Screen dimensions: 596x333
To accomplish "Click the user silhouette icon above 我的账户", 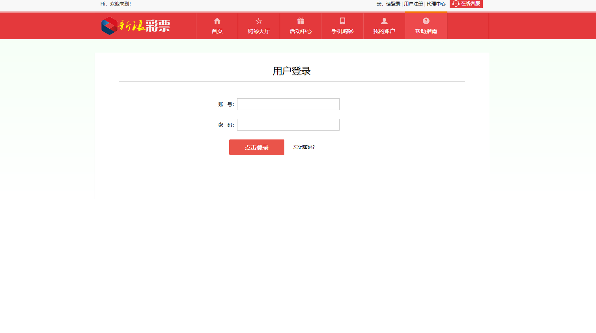I will pos(384,21).
